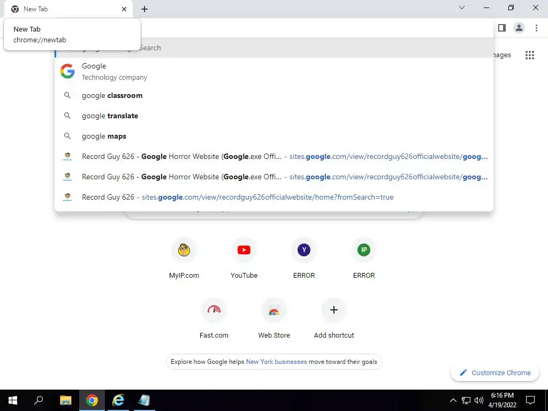The width and height of the screenshot is (548, 411).
Task: Click the search icon beside google classroom
Action: coord(67,95)
